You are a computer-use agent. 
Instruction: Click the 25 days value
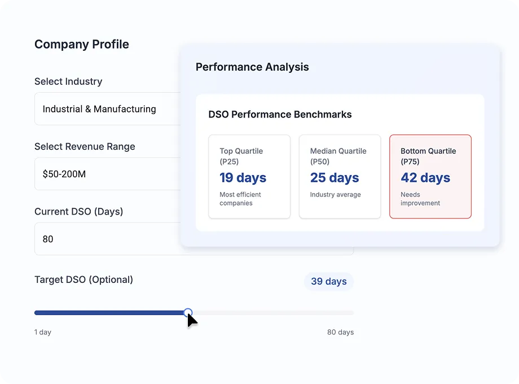point(335,177)
